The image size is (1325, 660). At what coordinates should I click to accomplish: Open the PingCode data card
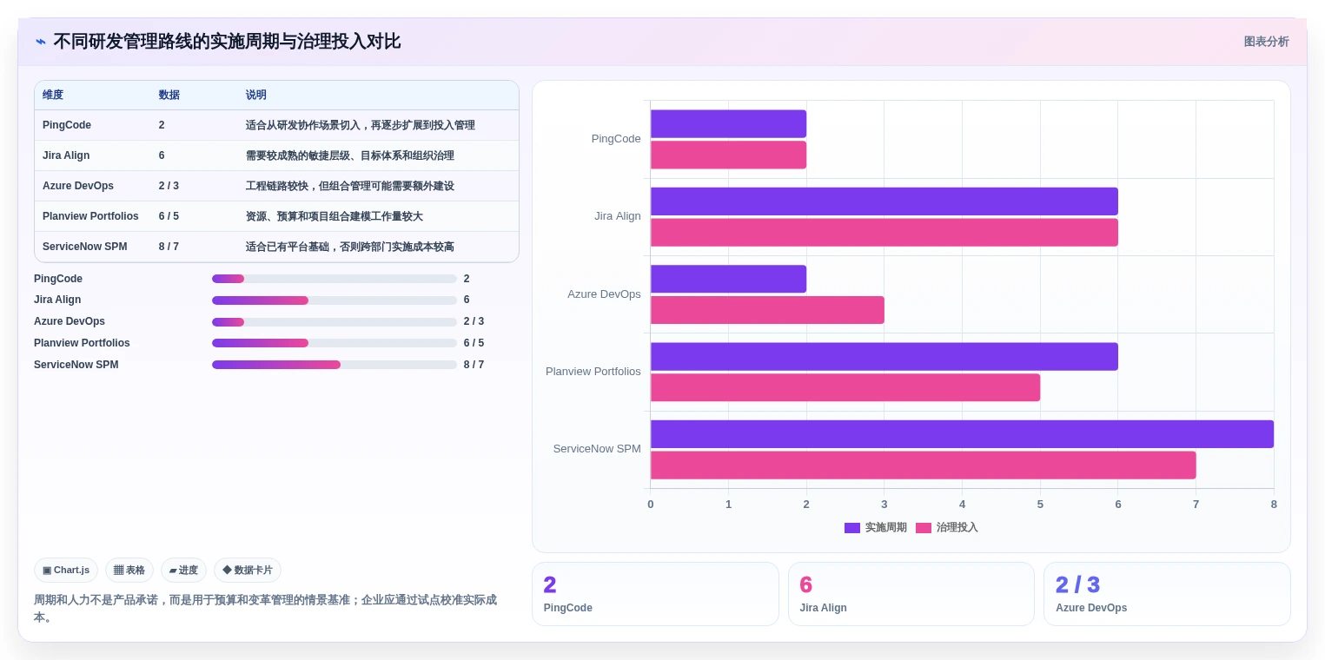[x=655, y=594]
